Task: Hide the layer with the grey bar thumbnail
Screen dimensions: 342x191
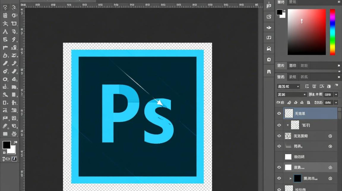Action: (x=279, y=146)
